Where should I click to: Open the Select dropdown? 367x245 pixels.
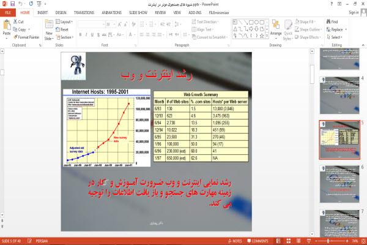[x=335, y=37]
